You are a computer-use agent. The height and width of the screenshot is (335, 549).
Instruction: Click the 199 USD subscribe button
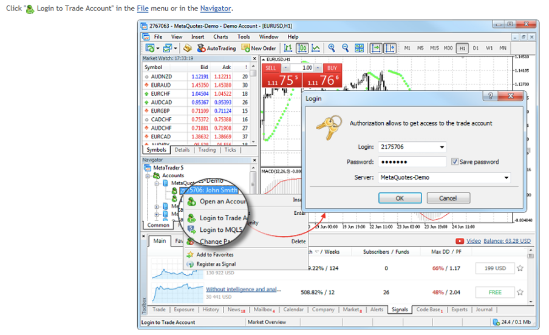pos(495,268)
